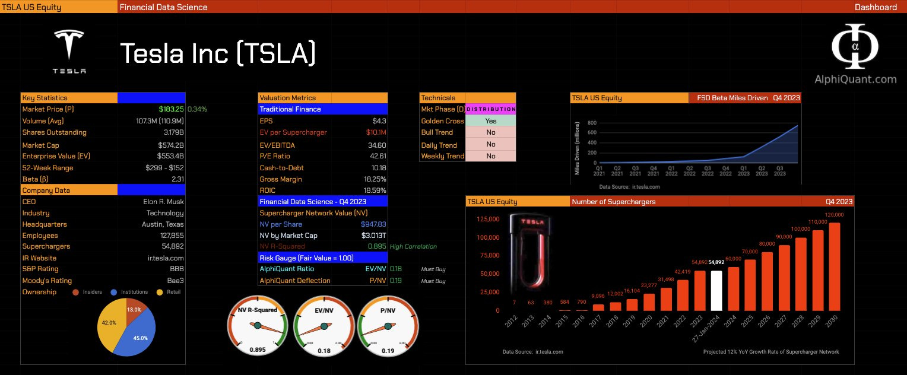Select the white 27-Jan-2024 bar
Screen dimensions: 907x375
point(716,290)
